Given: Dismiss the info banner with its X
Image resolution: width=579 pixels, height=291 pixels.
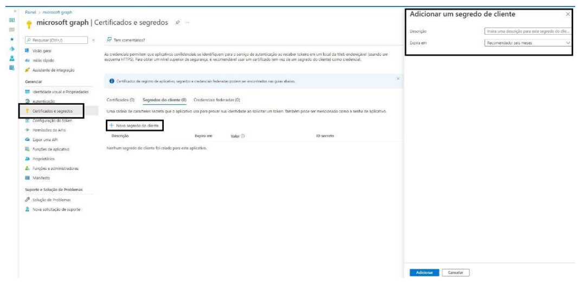Looking at the screenshot, I should click(x=398, y=78).
